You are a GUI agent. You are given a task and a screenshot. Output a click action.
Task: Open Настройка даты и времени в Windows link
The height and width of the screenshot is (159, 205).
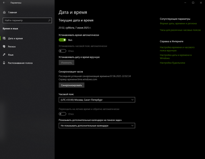[x=175, y=57]
